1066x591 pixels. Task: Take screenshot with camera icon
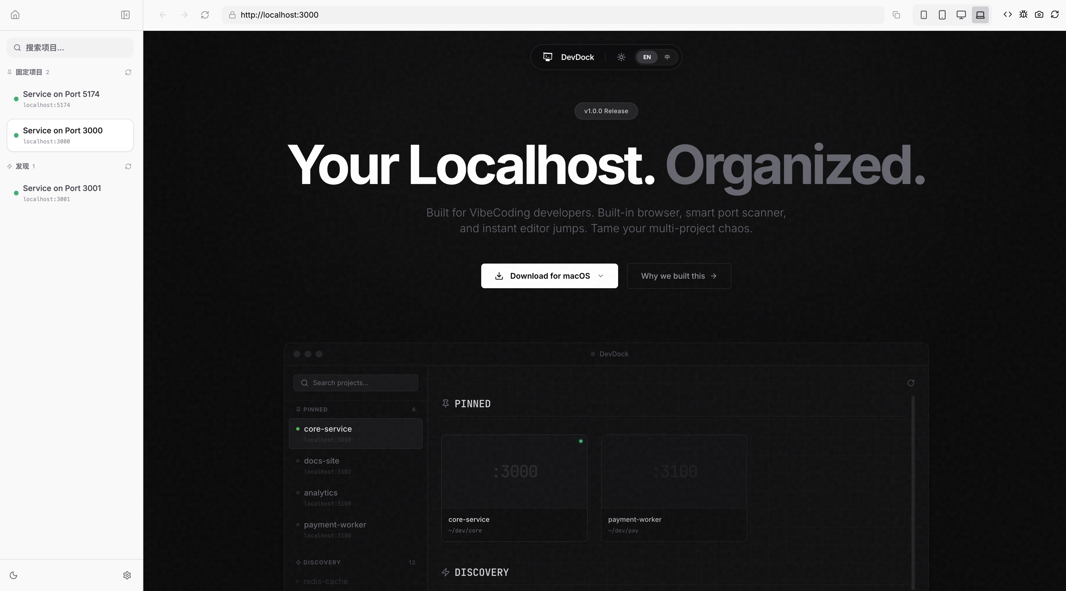click(1039, 15)
